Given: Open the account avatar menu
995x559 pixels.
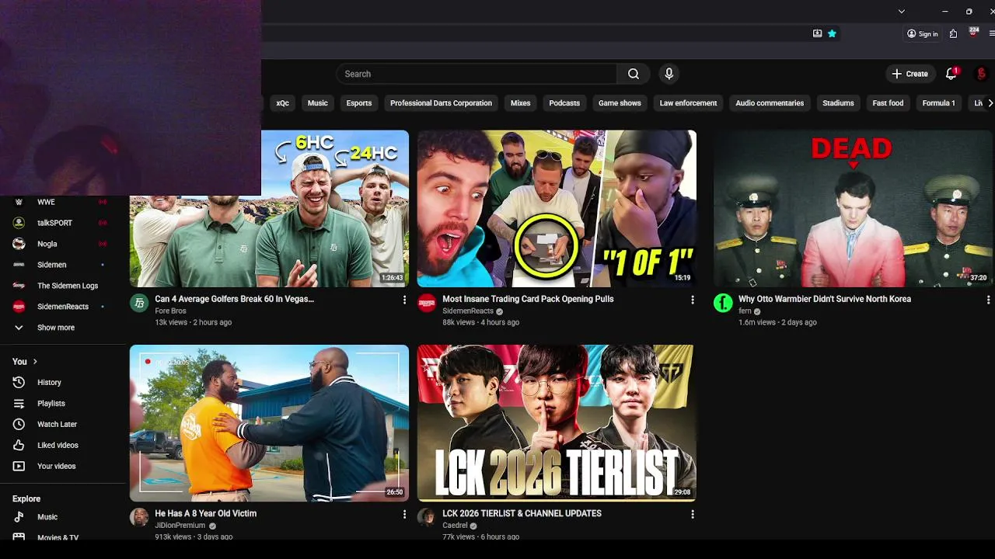Looking at the screenshot, I should pyautogui.click(x=981, y=74).
